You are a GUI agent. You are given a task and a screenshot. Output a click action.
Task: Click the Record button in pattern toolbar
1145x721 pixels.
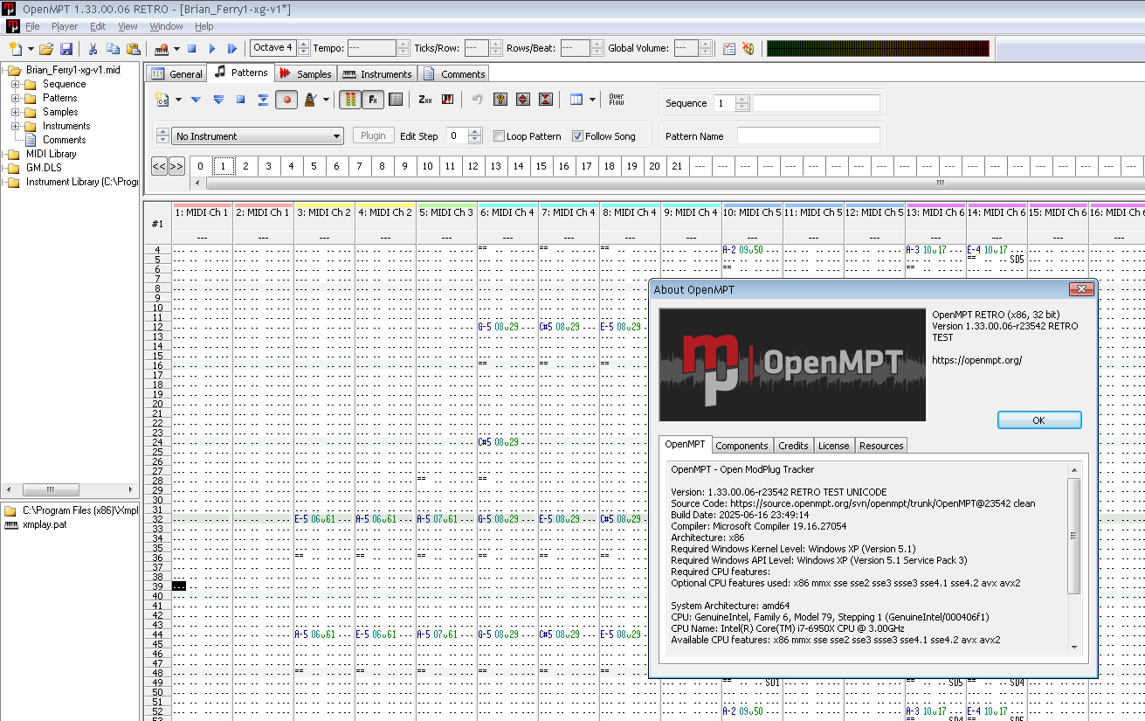286,100
